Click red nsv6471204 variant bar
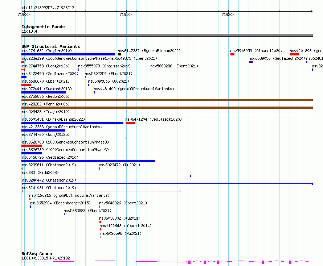323x266 pixels. tap(130, 123)
